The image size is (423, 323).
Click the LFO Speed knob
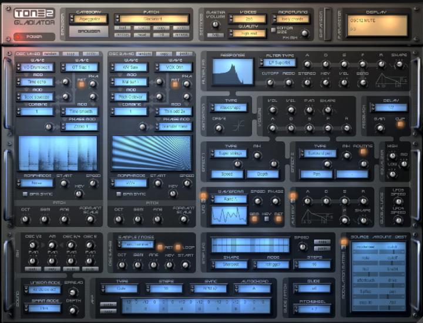[257, 201]
